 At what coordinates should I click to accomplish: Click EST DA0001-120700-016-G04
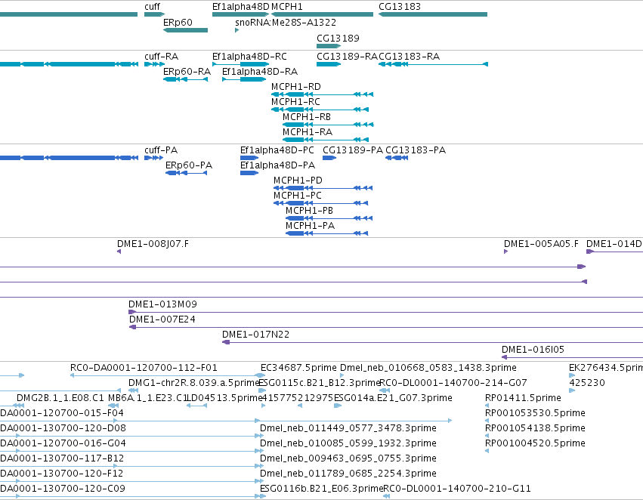coord(63,443)
